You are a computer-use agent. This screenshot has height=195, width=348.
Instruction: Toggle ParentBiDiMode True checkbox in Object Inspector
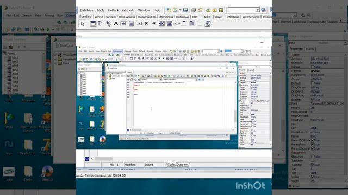[x=313, y=140]
